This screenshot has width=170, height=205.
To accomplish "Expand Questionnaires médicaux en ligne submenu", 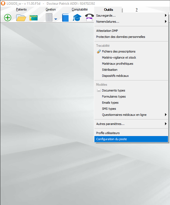I will point(131,115).
